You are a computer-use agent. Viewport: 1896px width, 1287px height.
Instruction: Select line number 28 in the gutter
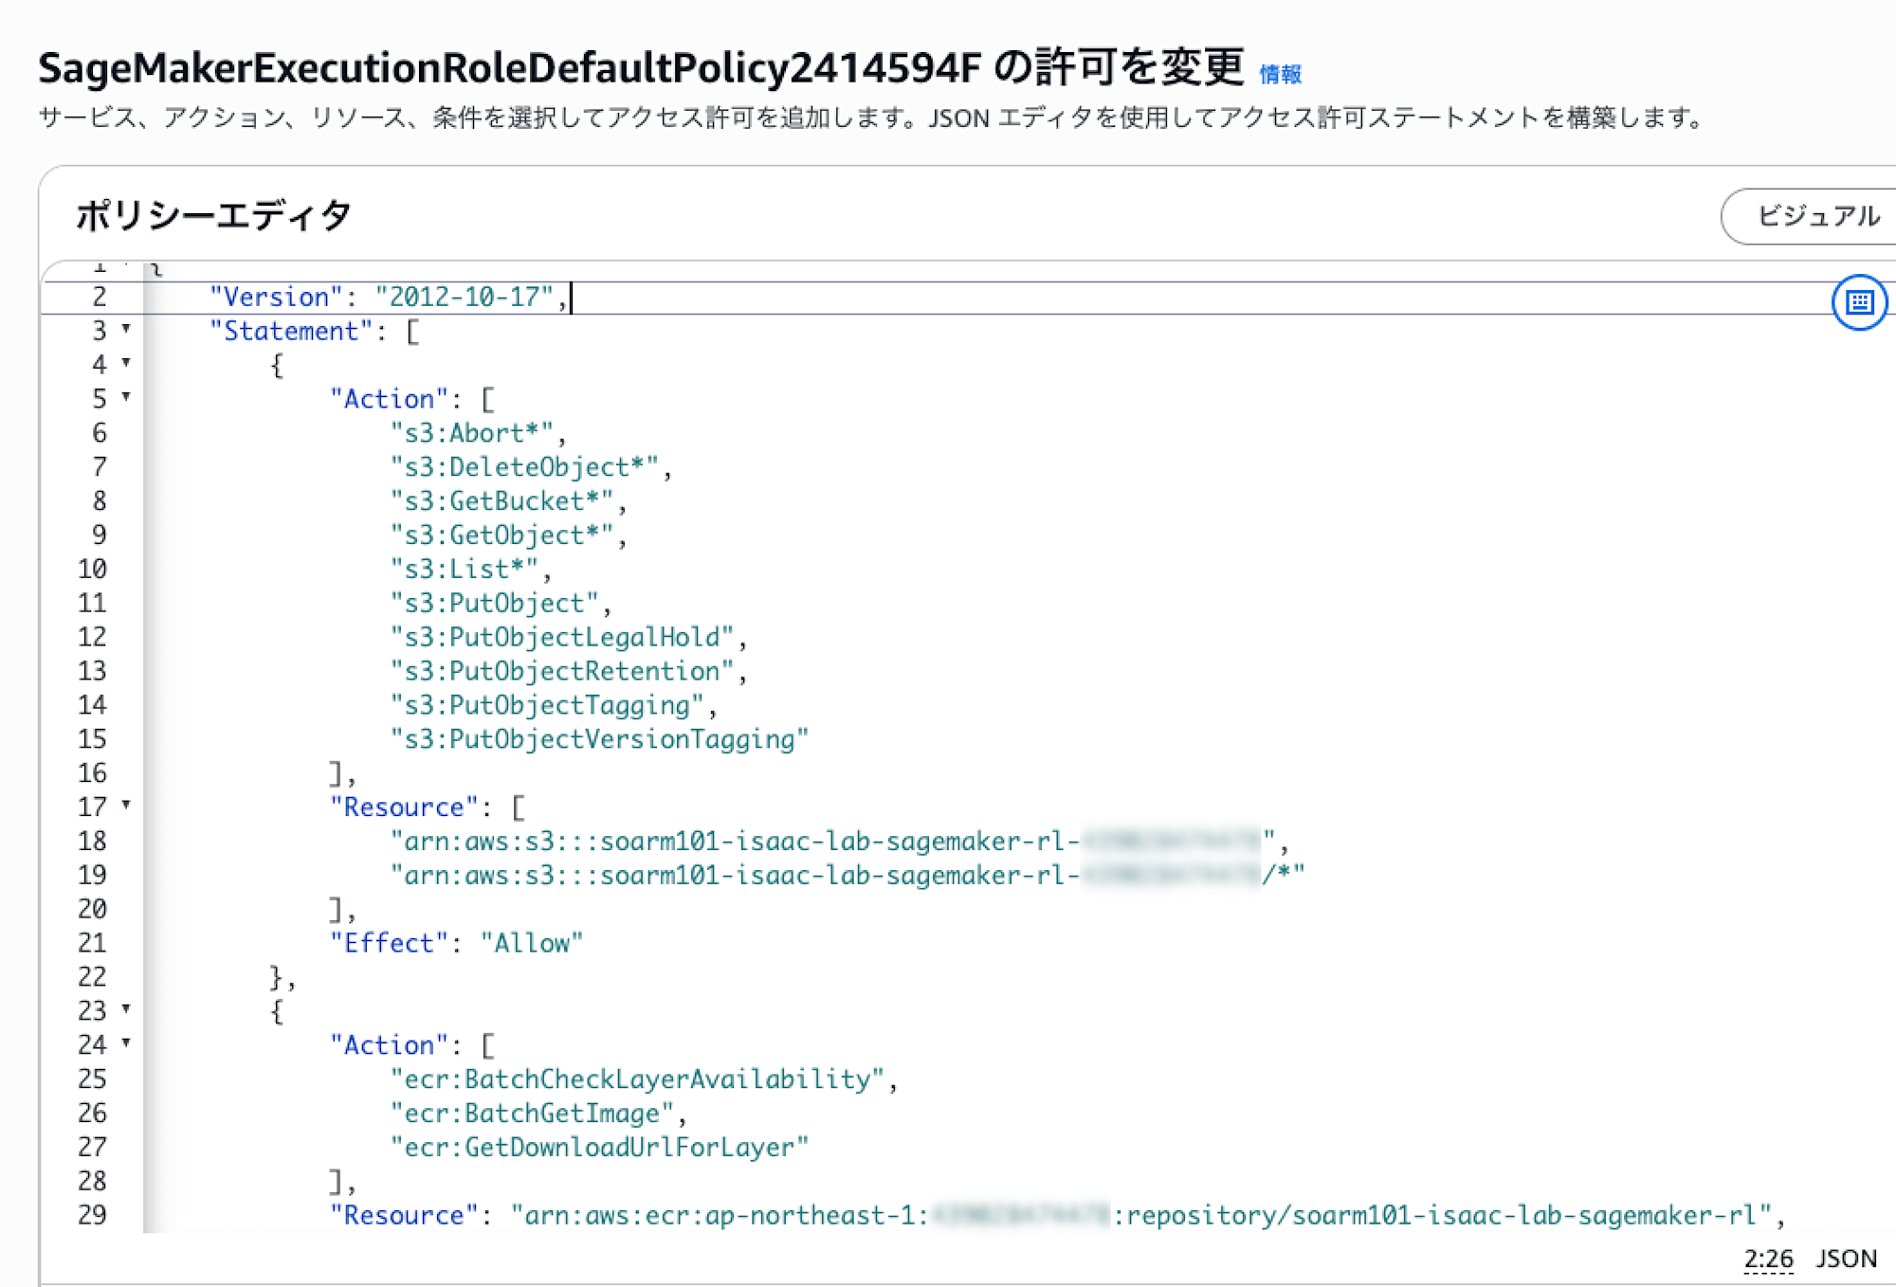click(92, 1182)
